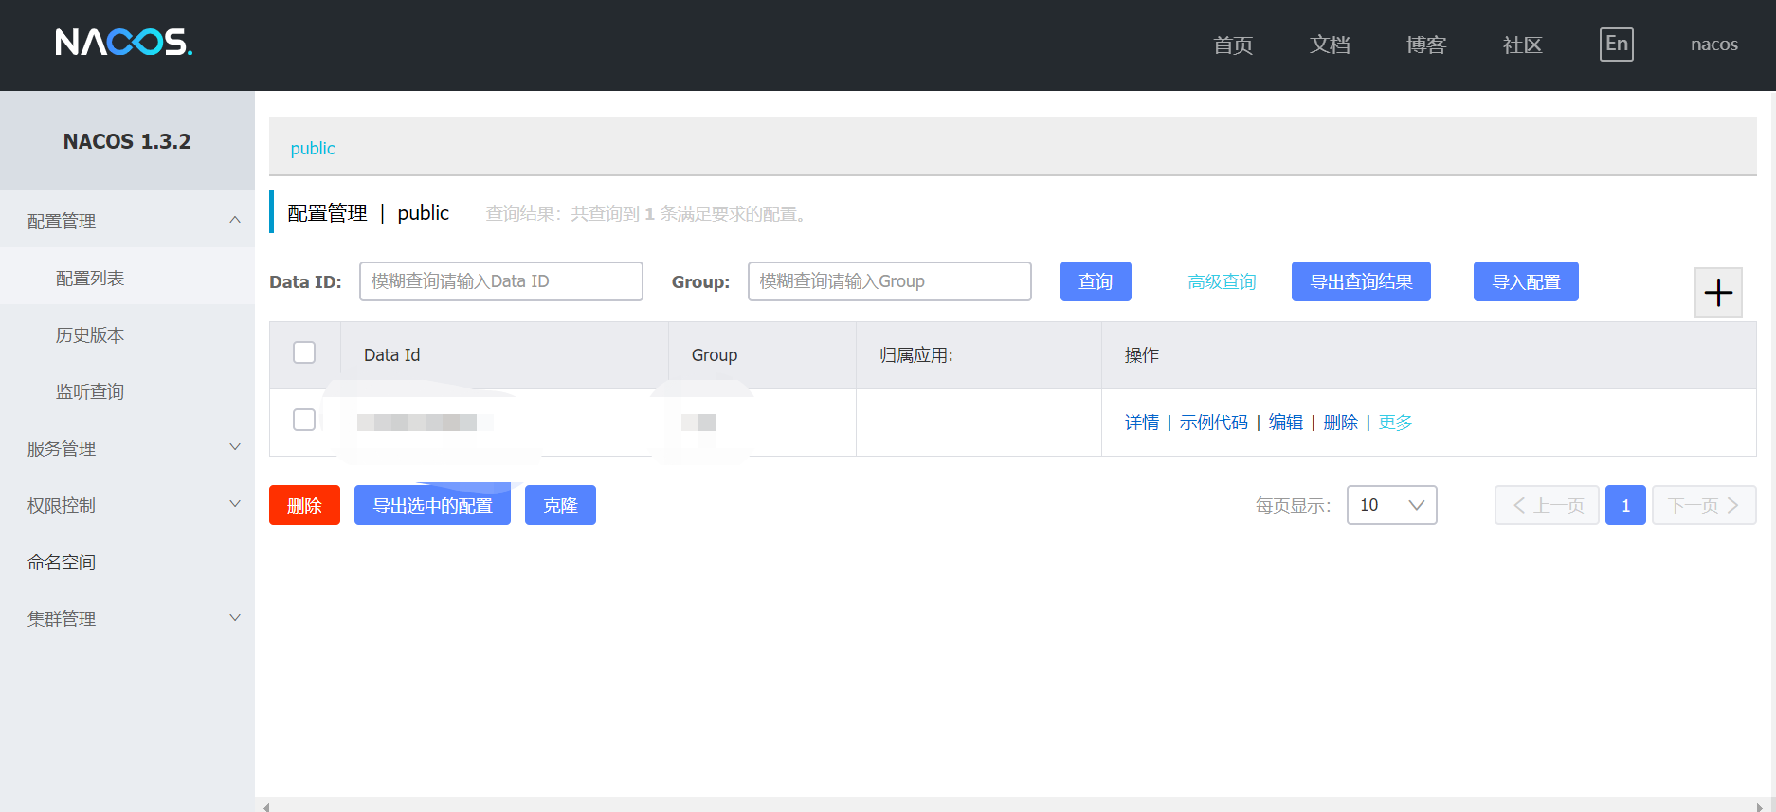The image size is (1776, 812).
Task: Click 导出查询结果 button
Action: tap(1361, 281)
